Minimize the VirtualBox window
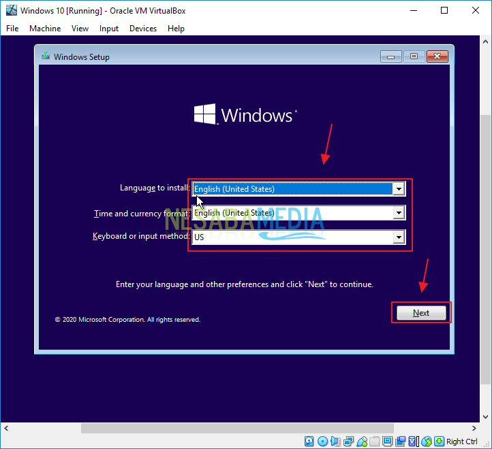The image size is (492, 449). click(x=414, y=10)
